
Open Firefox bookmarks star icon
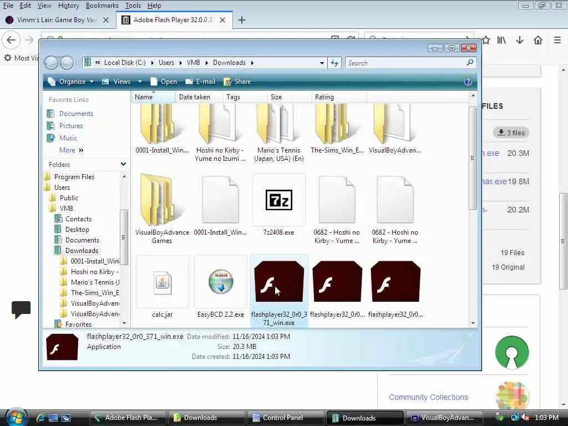click(486, 40)
